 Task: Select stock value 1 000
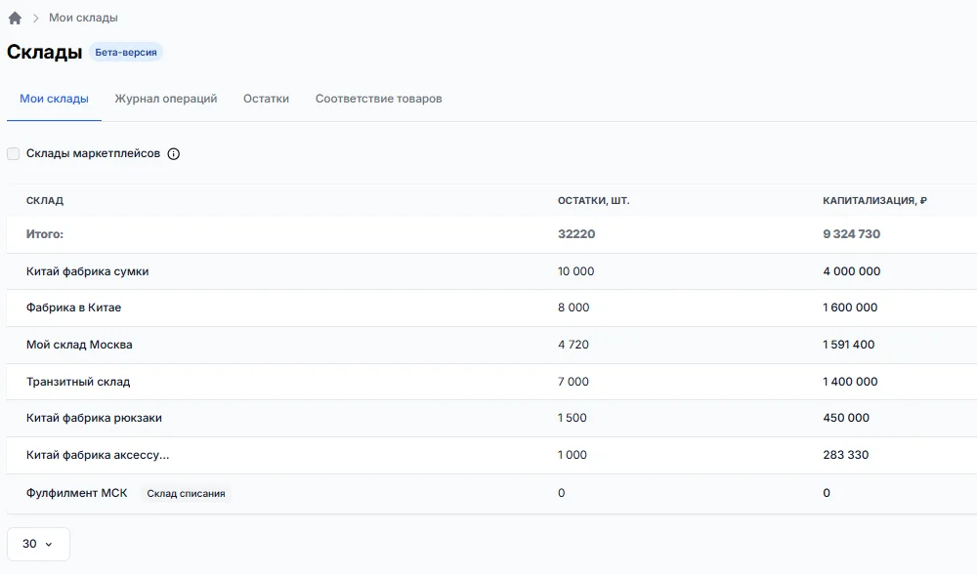click(572, 455)
